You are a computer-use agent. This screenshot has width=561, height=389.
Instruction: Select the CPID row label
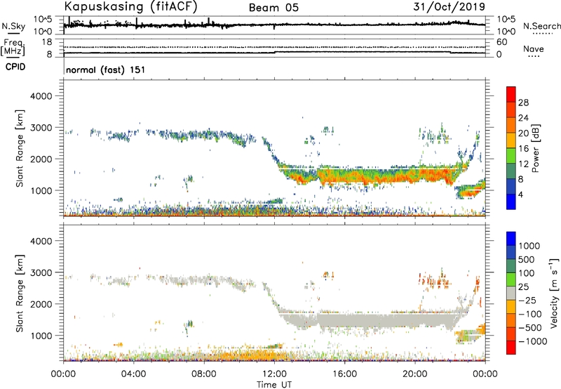15,67
